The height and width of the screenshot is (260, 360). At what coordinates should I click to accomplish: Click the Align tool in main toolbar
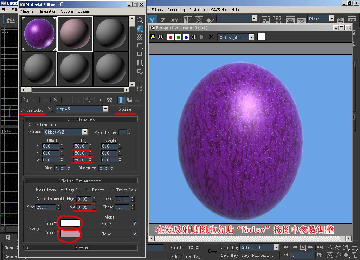[210, 20]
